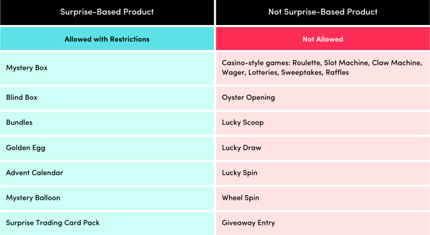This screenshot has width=430, height=235.
Task: Select the Mystery Balloon entry
Action: click(107, 198)
